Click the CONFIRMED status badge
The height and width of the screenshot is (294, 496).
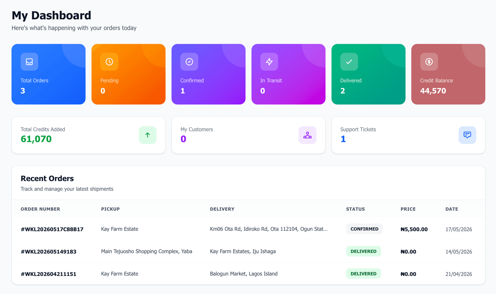[x=364, y=229]
